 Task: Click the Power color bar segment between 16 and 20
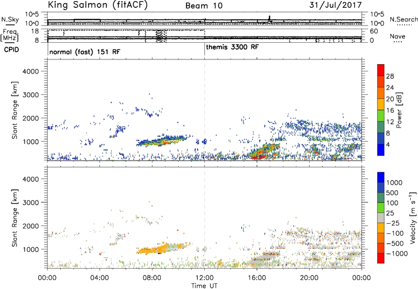(x=381, y=104)
